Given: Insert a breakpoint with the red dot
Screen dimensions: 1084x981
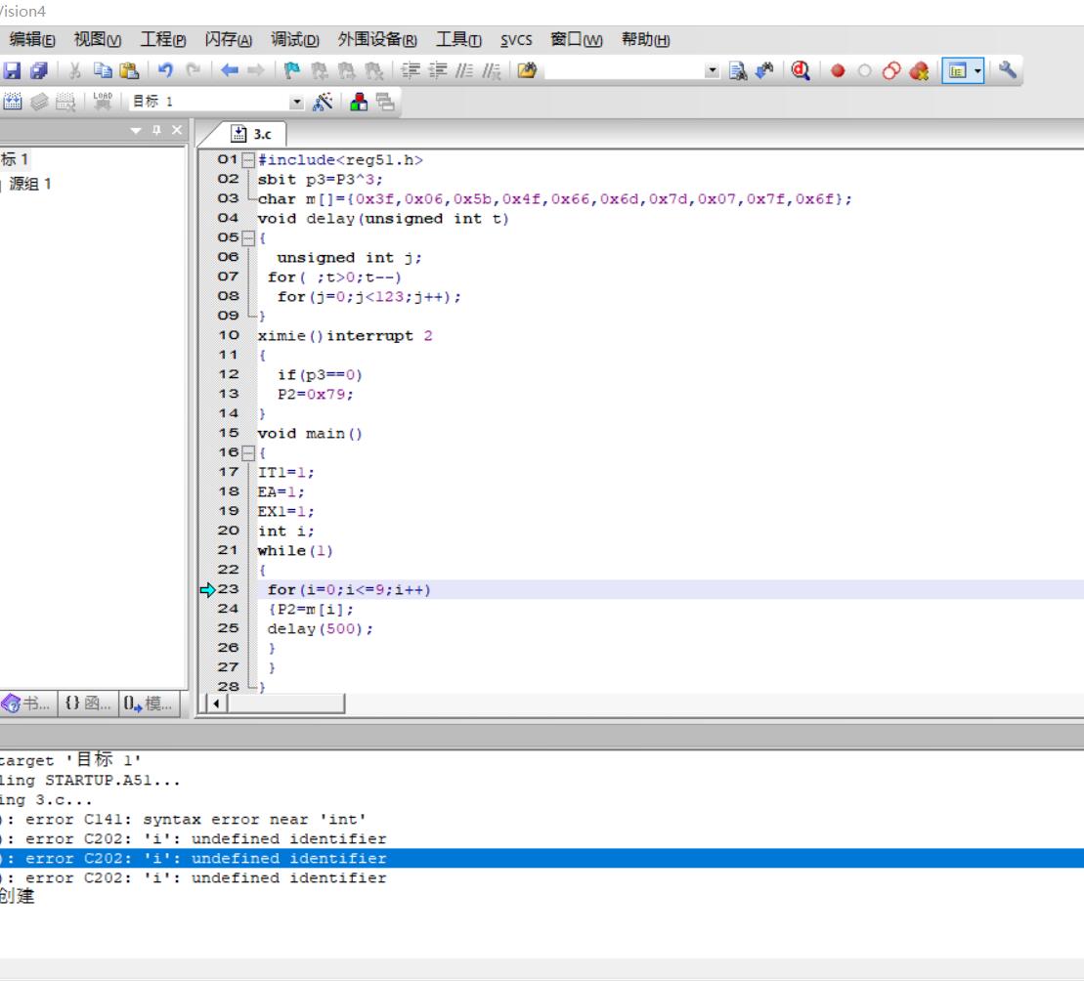Looking at the screenshot, I should [x=838, y=70].
